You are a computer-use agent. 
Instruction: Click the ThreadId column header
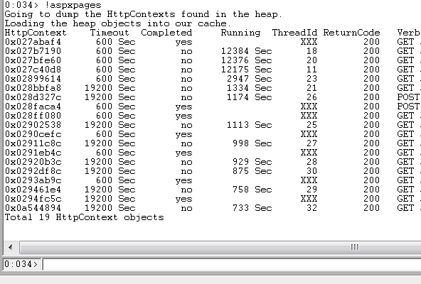294,33
